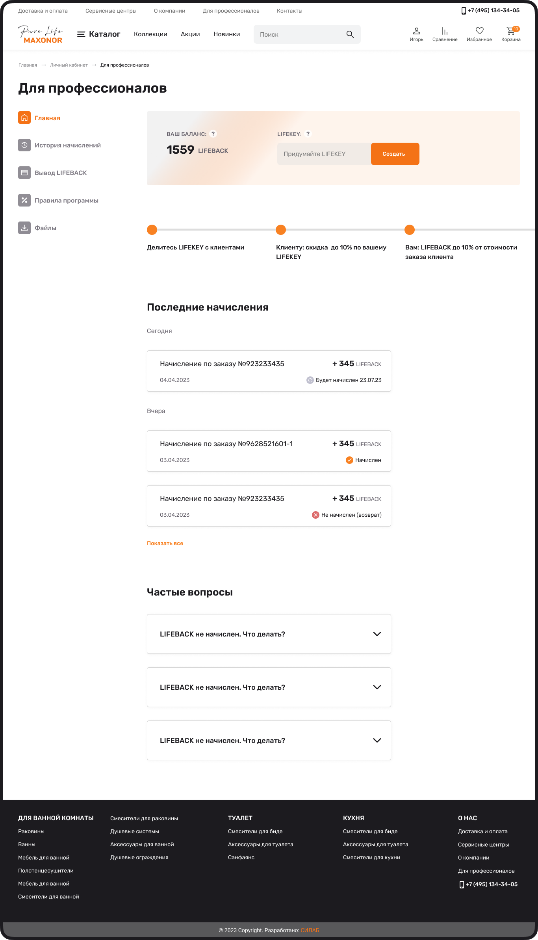Open the Акции menu item
The height and width of the screenshot is (940, 538).
point(190,34)
